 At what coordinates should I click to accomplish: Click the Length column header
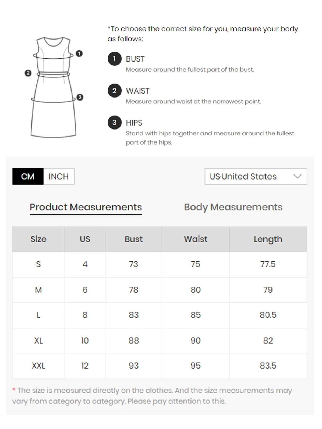tap(268, 239)
